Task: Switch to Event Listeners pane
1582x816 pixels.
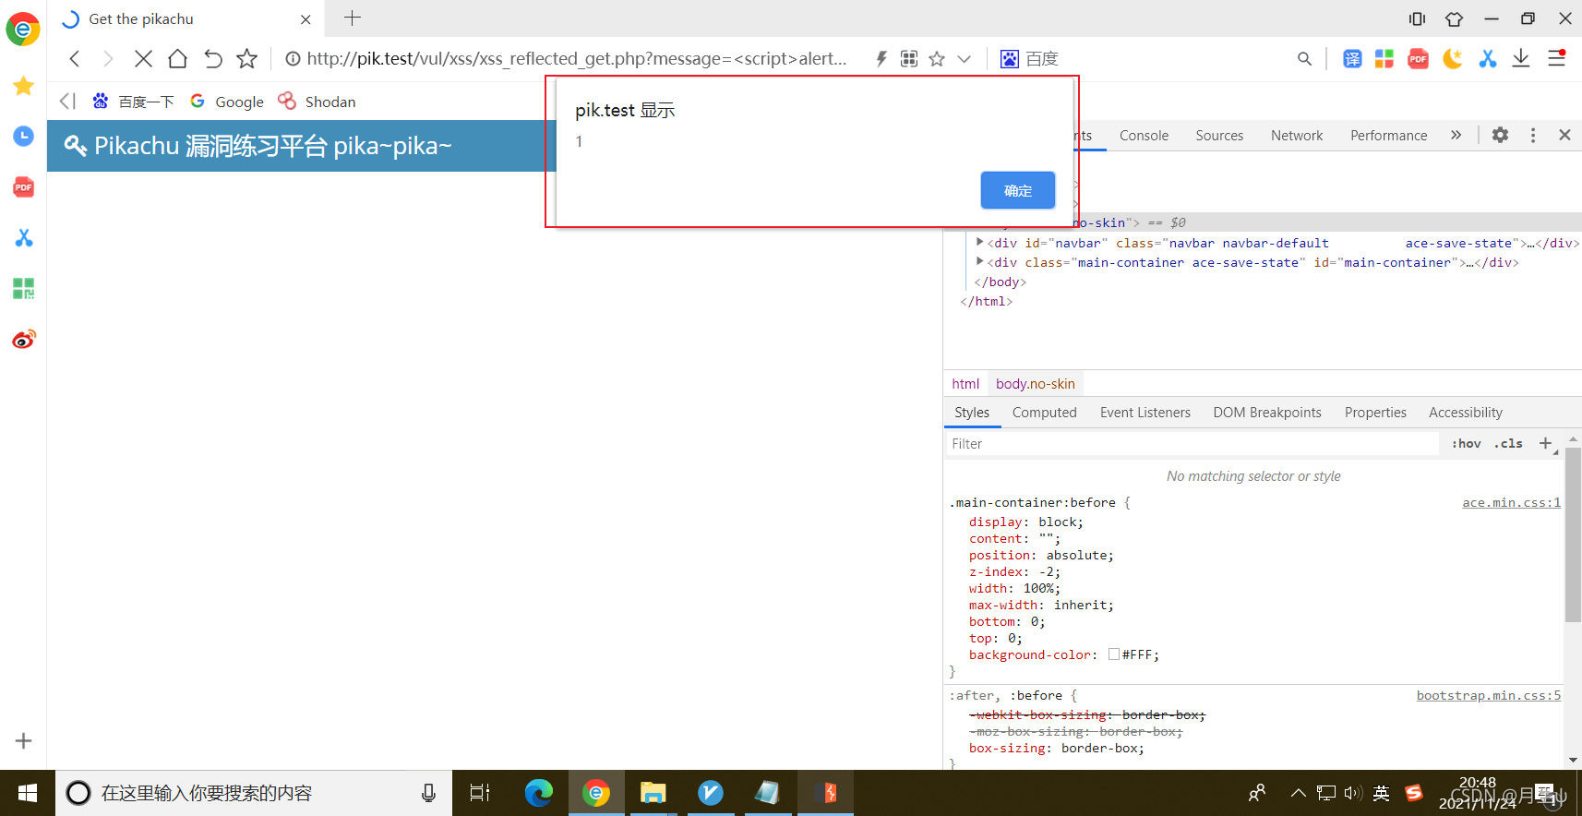Action: pos(1145,413)
